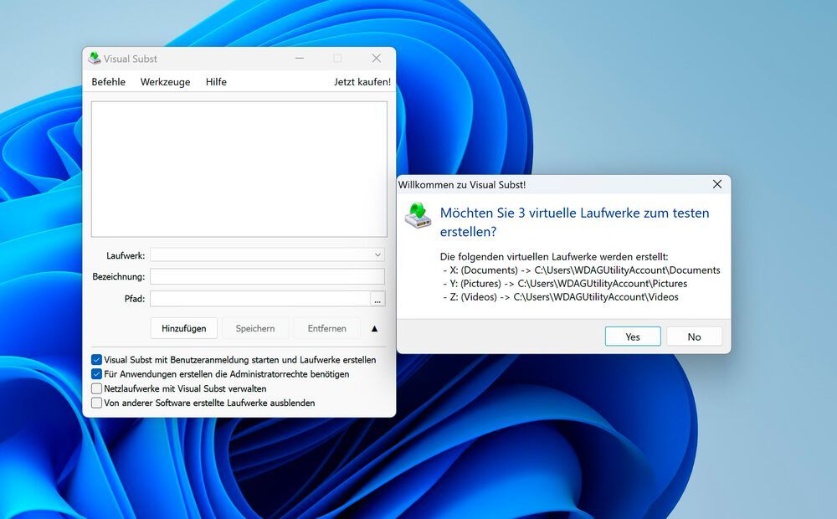The image size is (837, 519).
Task: Click the Pfad input field
Action: pos(259,298)
